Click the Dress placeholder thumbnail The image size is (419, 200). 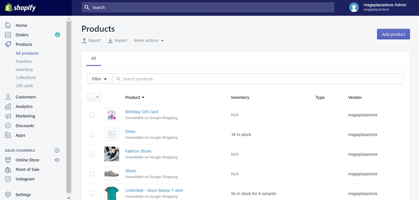click(112, 134)
